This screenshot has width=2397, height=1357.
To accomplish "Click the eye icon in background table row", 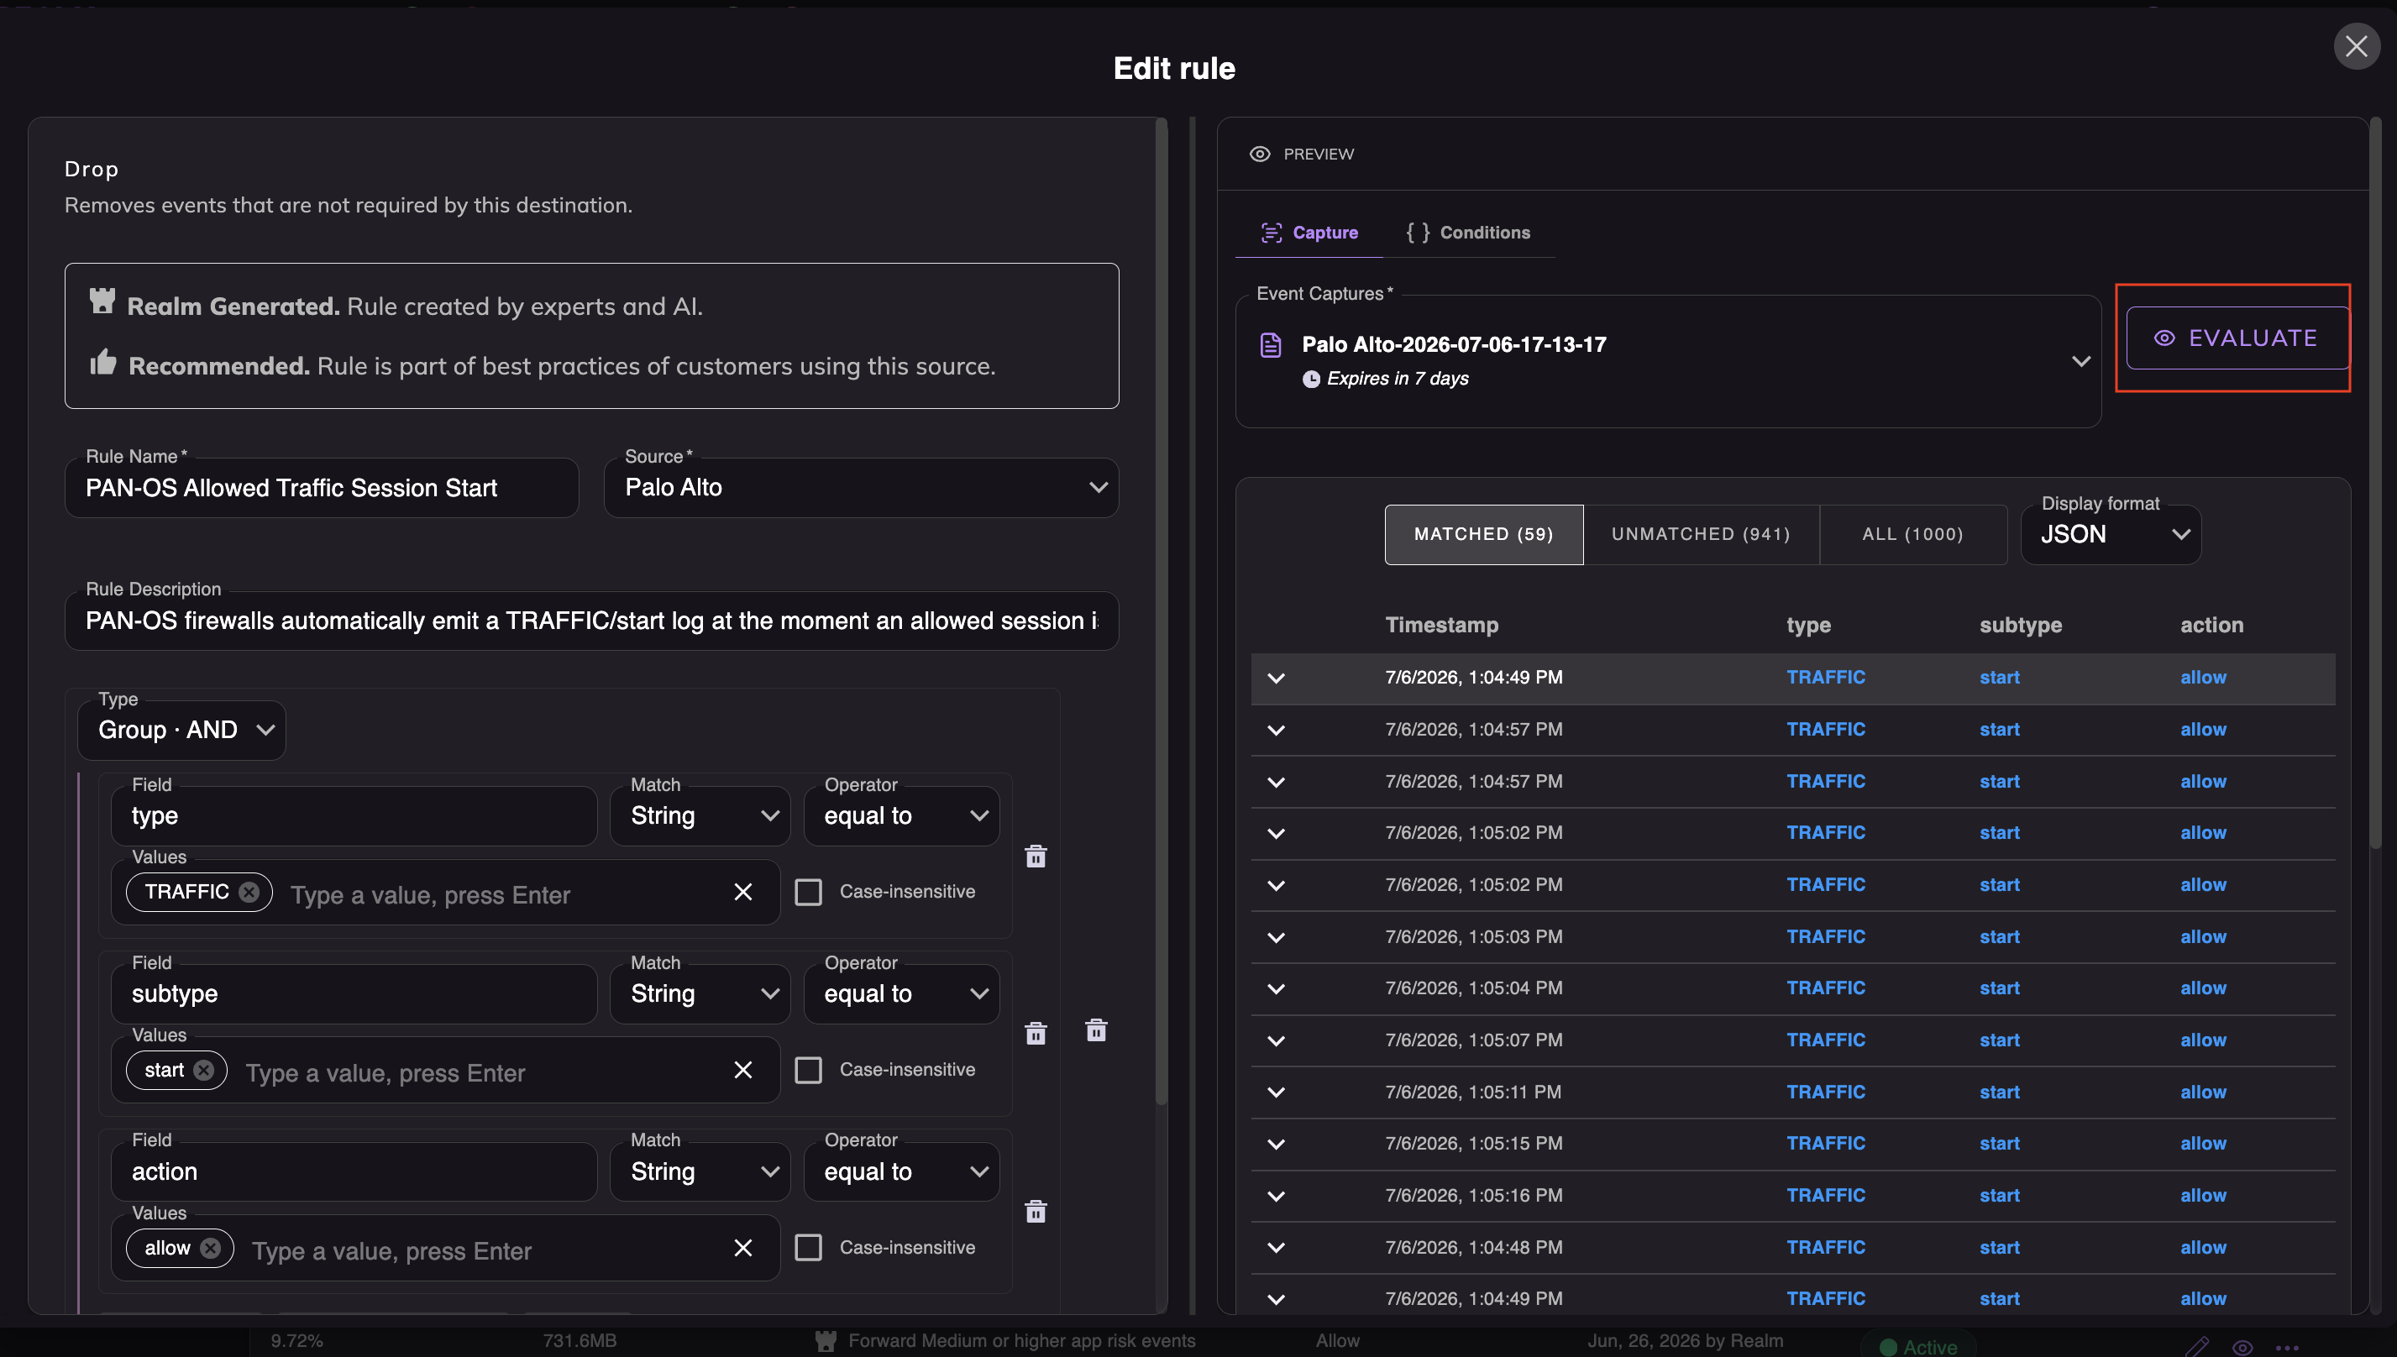I will pos(2242,1348).
